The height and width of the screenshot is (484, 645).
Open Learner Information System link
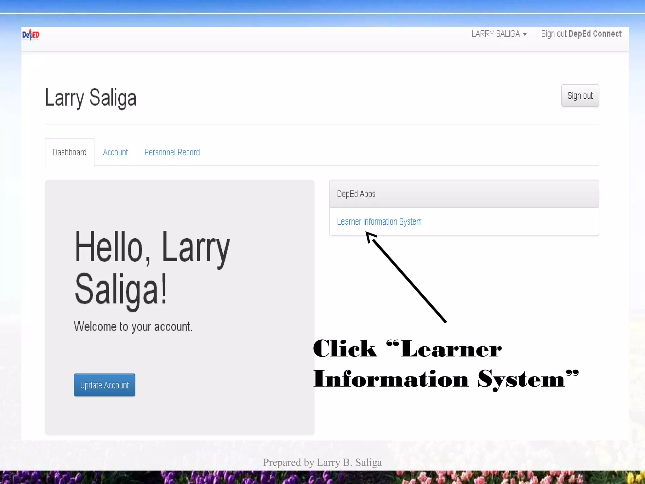tap(379, 222)
